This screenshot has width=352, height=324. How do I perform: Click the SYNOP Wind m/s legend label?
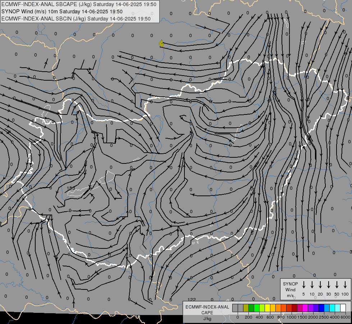point(290,289)
